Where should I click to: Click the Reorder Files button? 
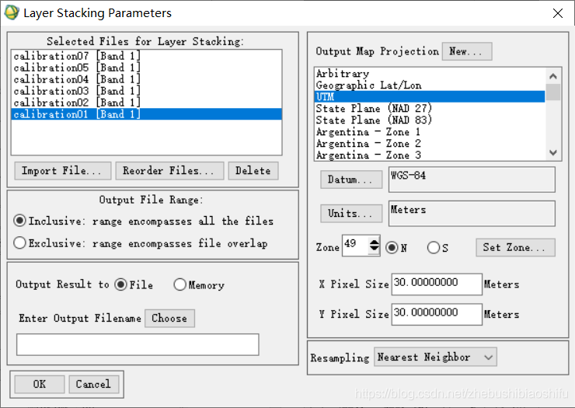[x=169, y=171]
